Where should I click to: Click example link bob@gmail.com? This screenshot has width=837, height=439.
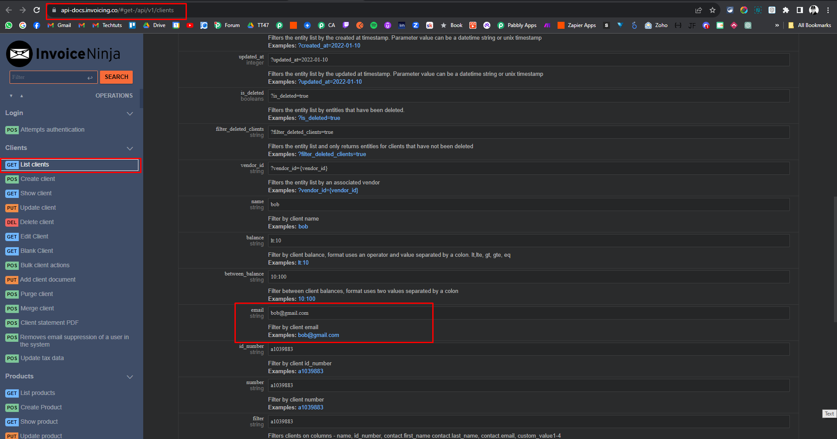click(319, 335)
